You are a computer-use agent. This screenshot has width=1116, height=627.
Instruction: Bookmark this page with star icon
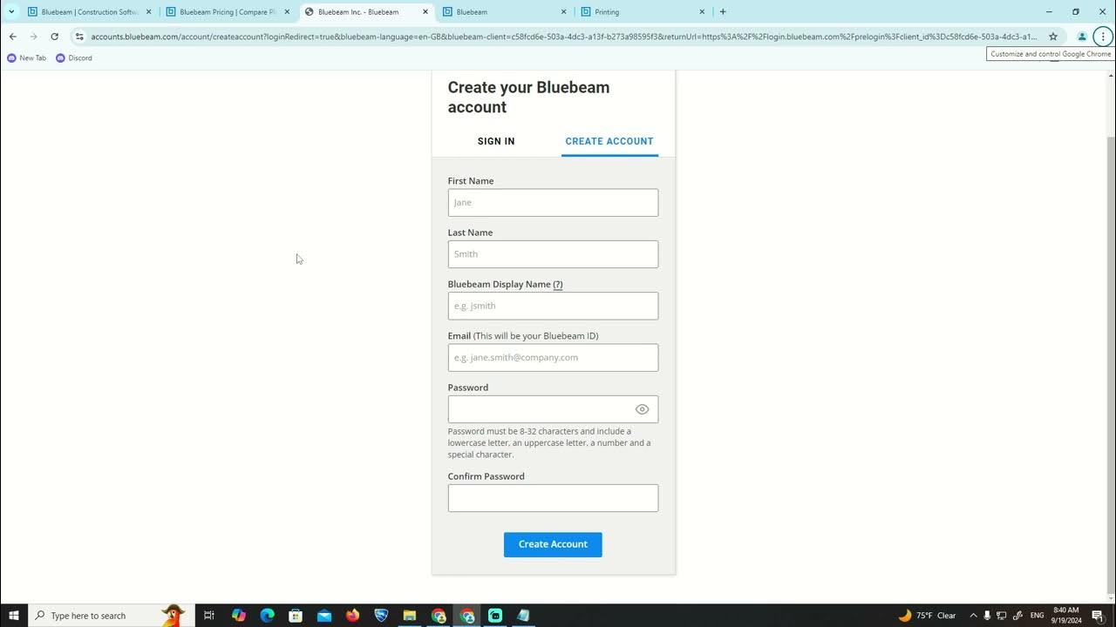coord(1053,37)
